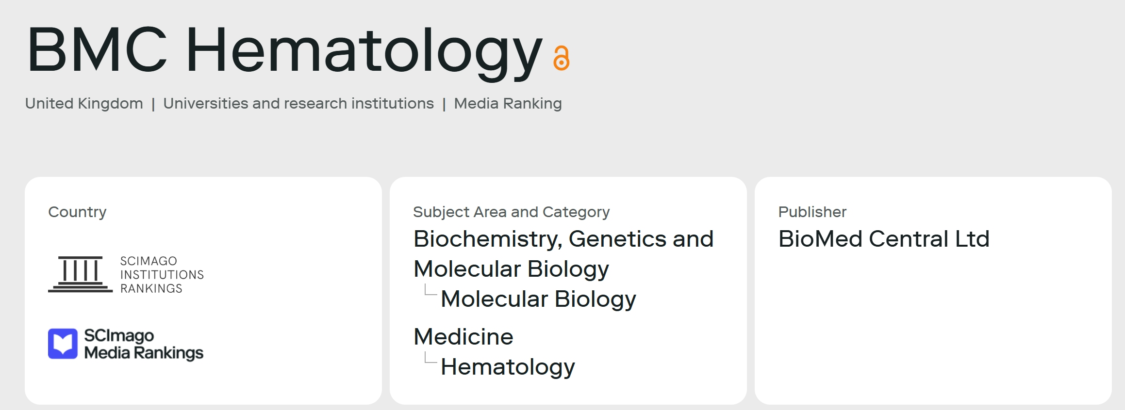This screenshot has height=410, width=1125.
Task: Click the BMC Hematology journal title
Action: pos(284,50)
